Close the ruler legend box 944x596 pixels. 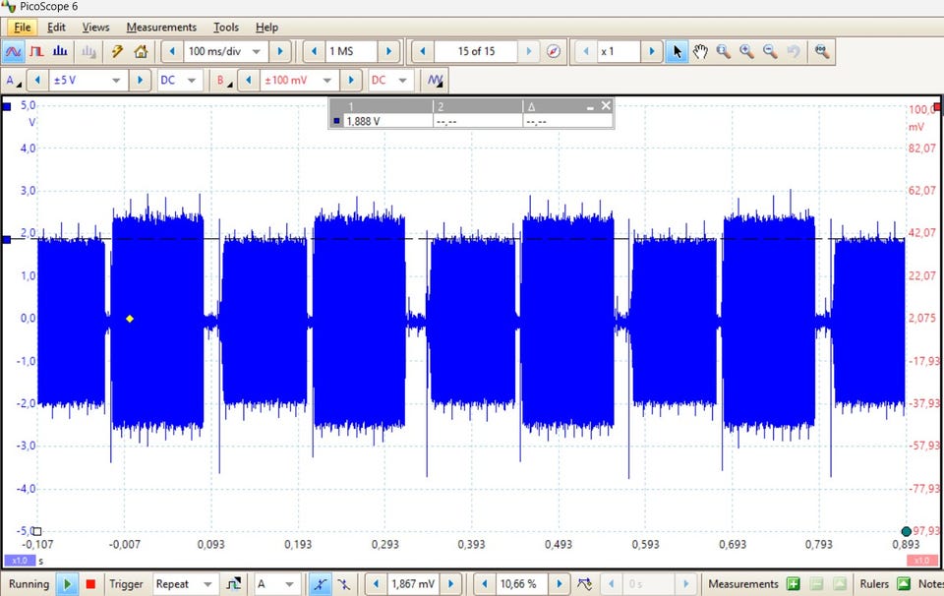point(606,105)
